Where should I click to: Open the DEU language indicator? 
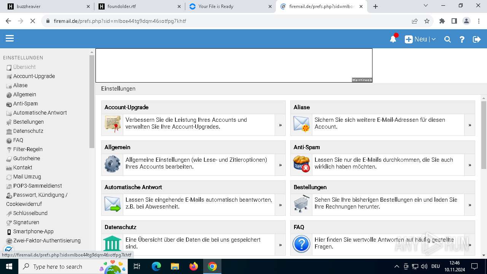pos(436,266)
